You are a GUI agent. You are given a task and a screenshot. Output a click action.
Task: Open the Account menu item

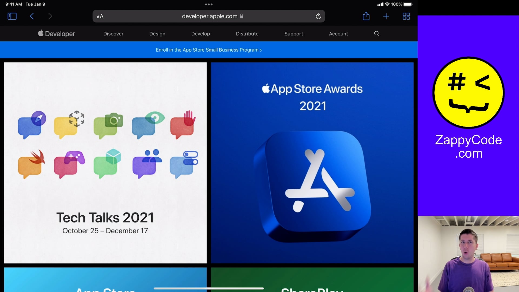tap(338, 34)
